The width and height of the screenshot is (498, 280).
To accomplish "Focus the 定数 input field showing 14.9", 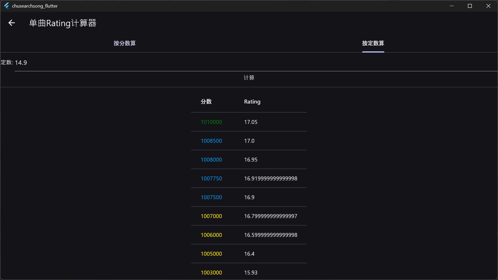I will coord(256,63).
